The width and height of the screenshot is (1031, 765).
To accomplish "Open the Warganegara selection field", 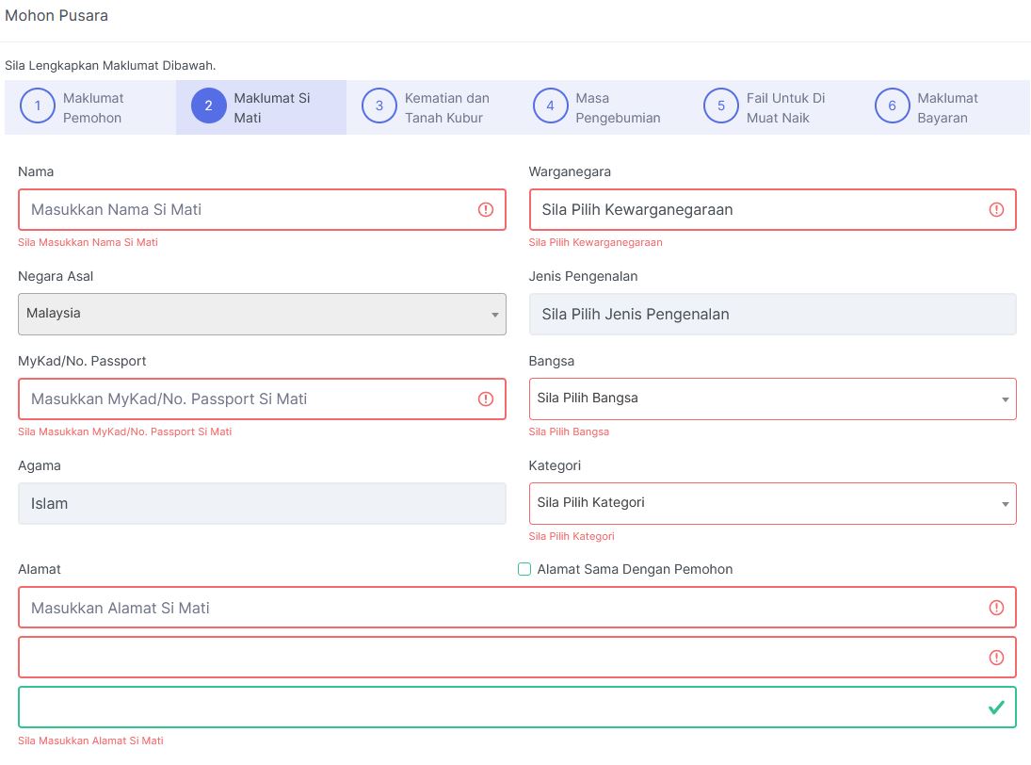I will coord(758,210).
